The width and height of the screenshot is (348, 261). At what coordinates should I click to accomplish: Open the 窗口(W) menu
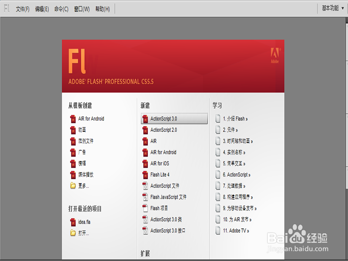[x=82, y=9]
